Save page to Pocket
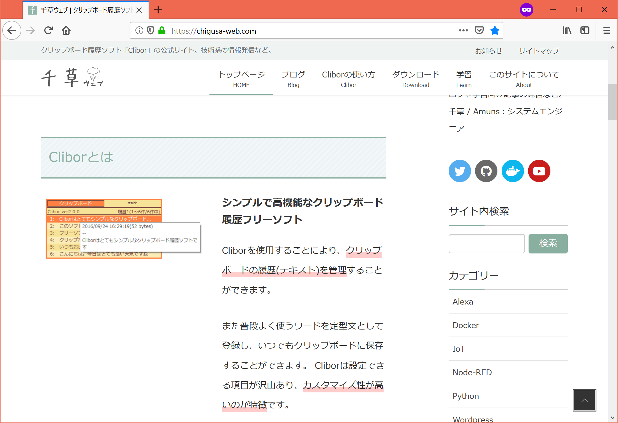 tap(479, 30)
